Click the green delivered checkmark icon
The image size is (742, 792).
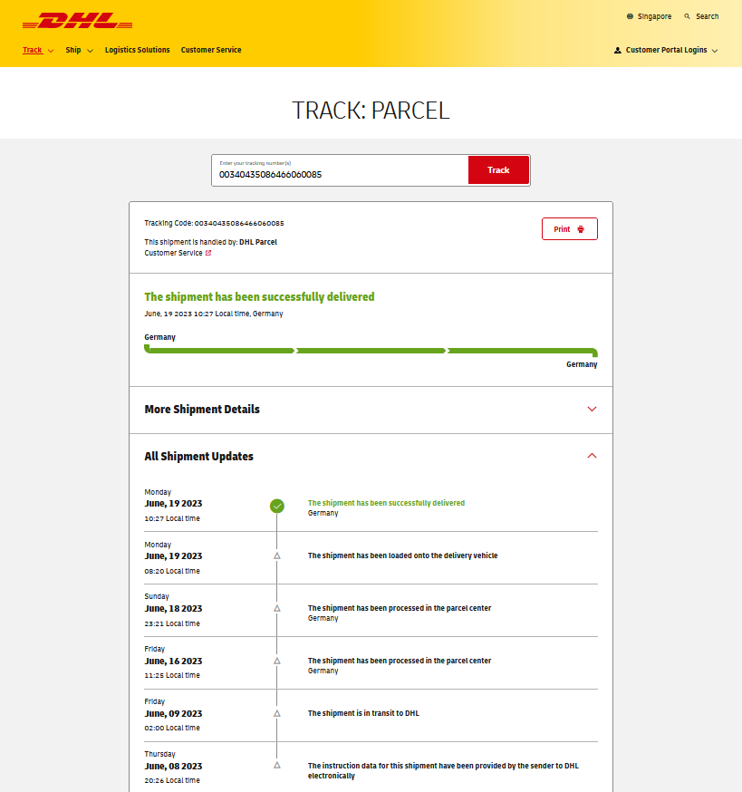(277, 506)
